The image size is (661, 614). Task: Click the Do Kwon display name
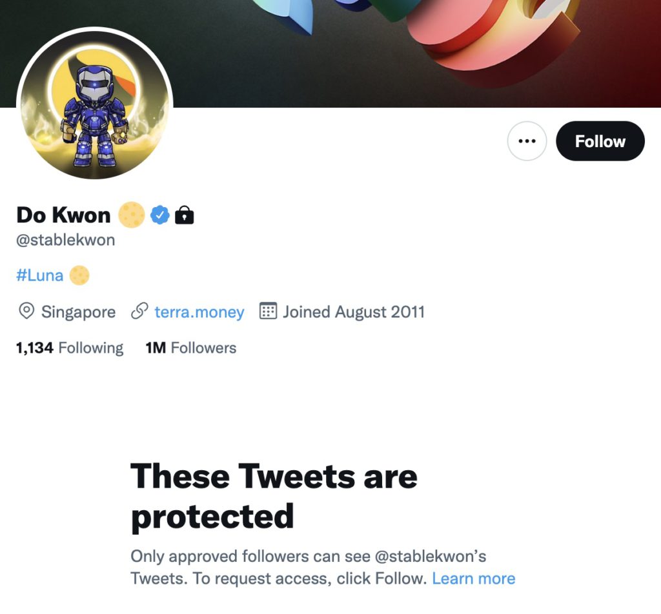pyautogui.click(x=63, y=215)
